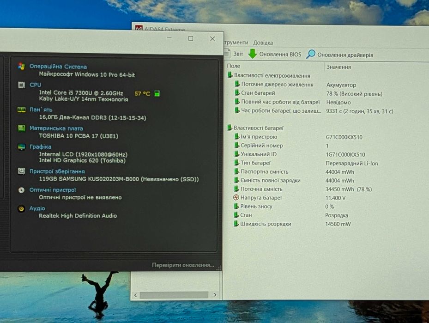Open the Пам'ять section link
Viewport: 429px width, 323px height.
(x=41, y=110)
